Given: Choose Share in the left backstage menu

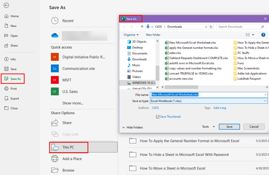Looking at the screenshot, I should pyautogui.click(x=11, y=46).
